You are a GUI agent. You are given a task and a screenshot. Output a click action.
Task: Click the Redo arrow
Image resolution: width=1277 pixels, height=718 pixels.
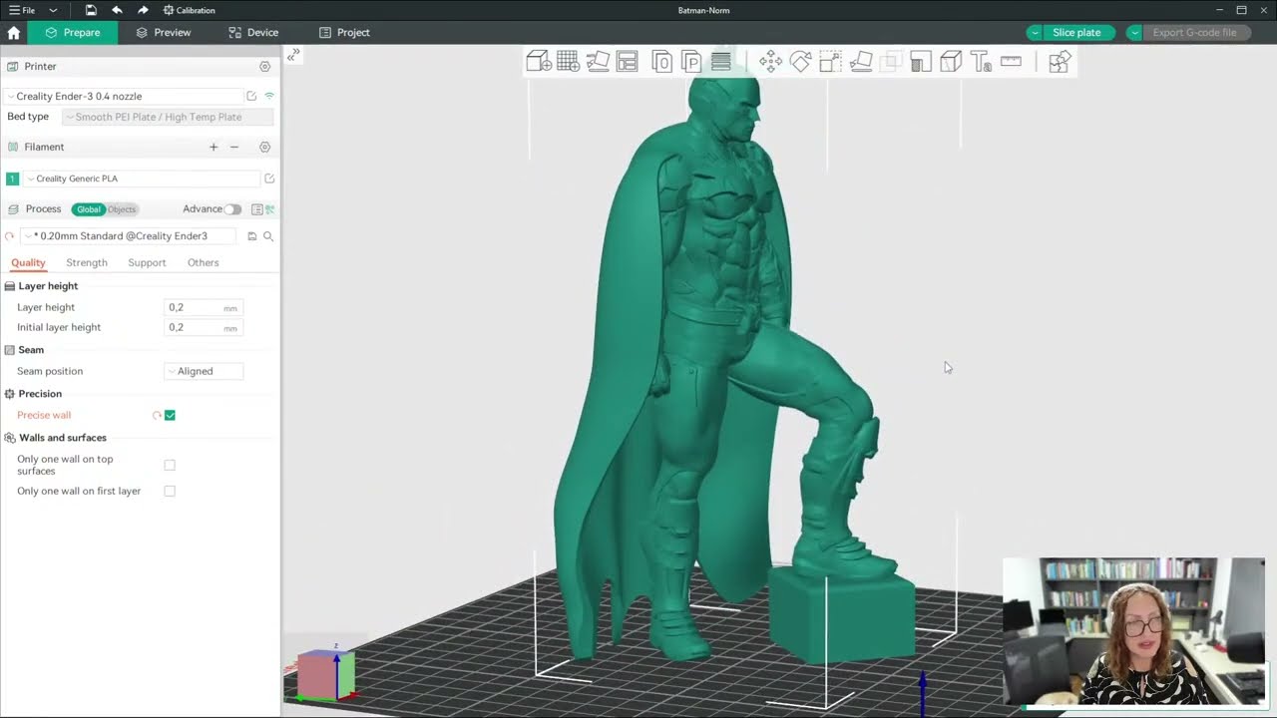[143, 10]
